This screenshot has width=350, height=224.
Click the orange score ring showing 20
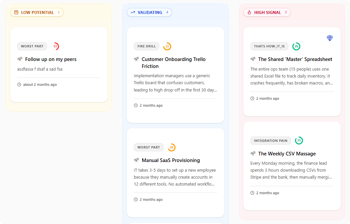tap(172, 147)
